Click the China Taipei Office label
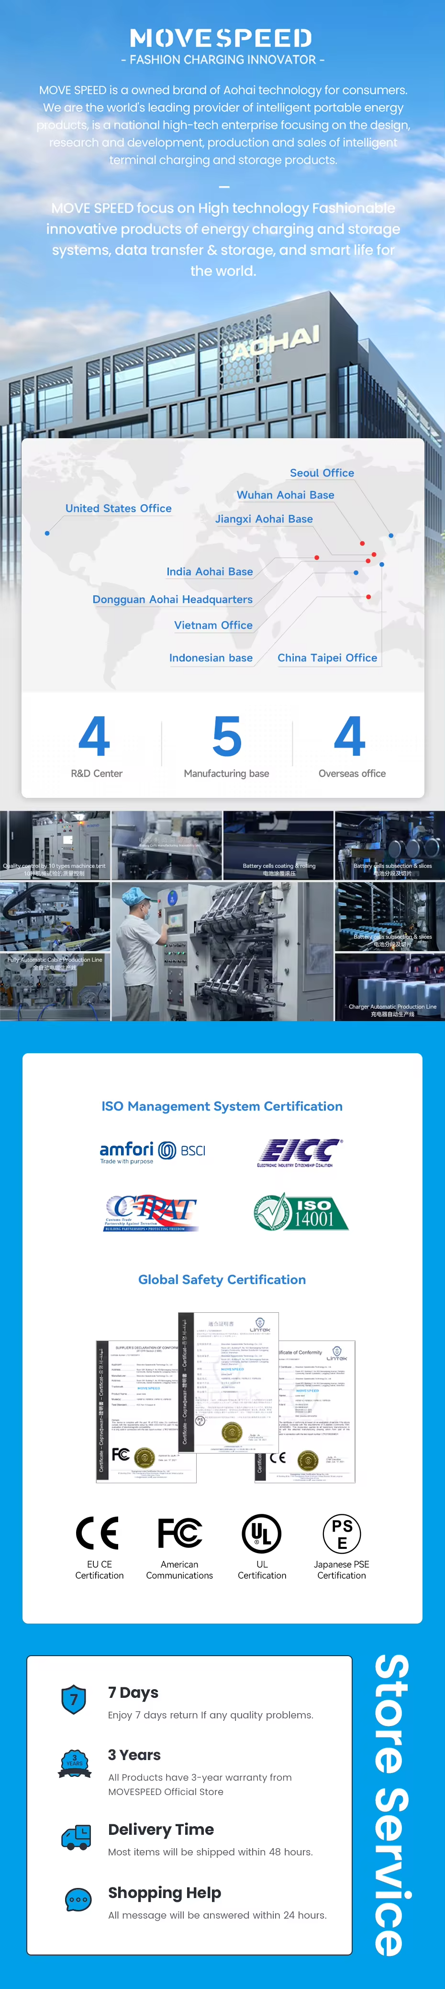This screenshot has width=445, height=1989. point(327,658)
